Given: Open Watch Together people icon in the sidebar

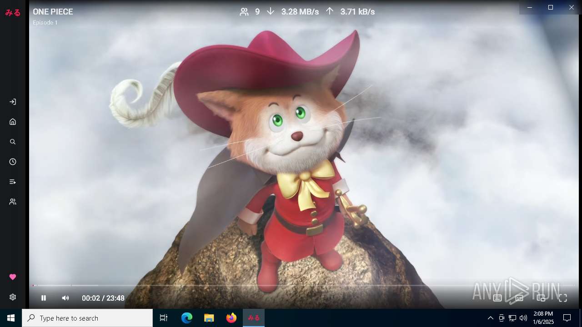Looking at the screenshot, I should (13, 202).
